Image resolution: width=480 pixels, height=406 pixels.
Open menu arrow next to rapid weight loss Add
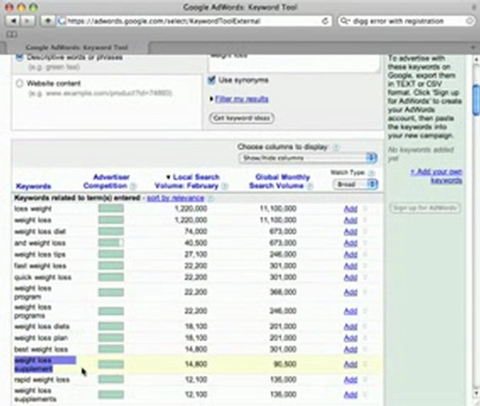click(x=365, y=380)
